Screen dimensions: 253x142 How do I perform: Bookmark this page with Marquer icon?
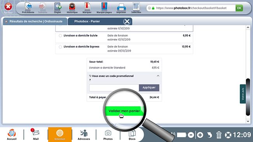click(87, 7)
